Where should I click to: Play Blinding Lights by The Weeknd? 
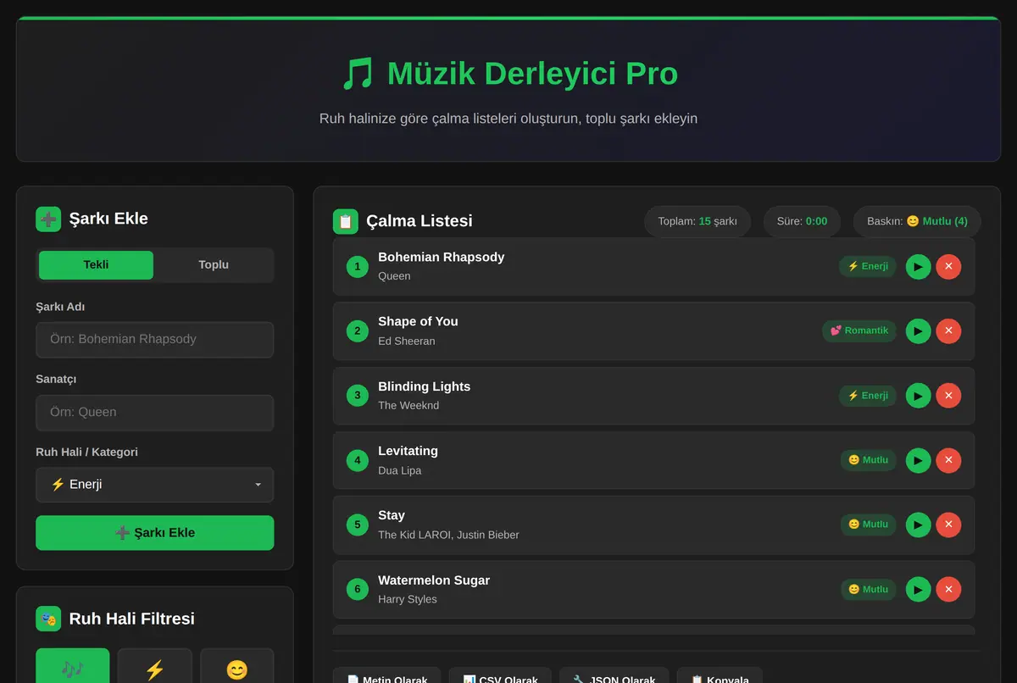tap(918, 396)
